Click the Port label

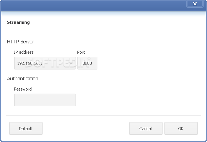(x=81, y=52)
